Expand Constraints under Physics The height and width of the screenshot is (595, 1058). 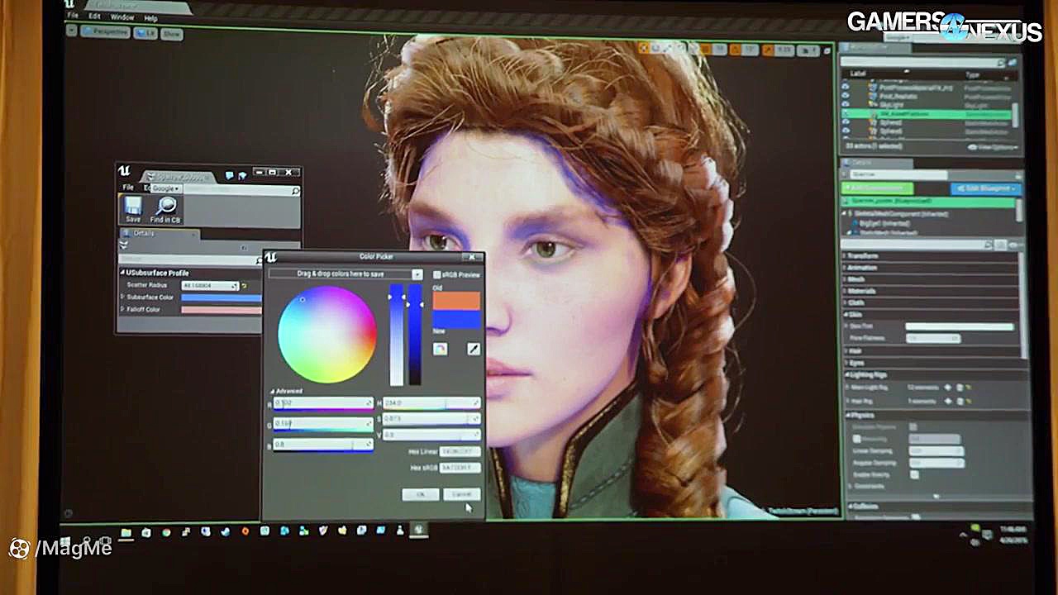848,486
